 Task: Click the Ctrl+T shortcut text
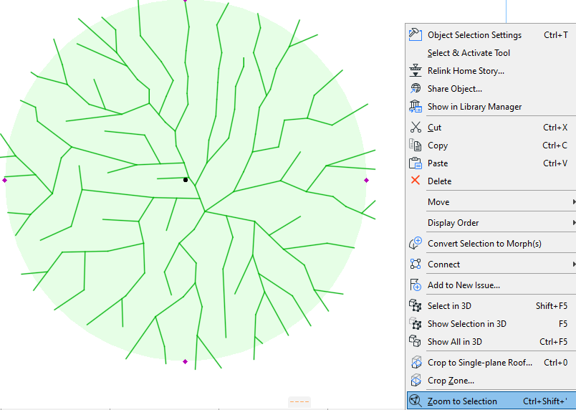(x=555, y=35)
